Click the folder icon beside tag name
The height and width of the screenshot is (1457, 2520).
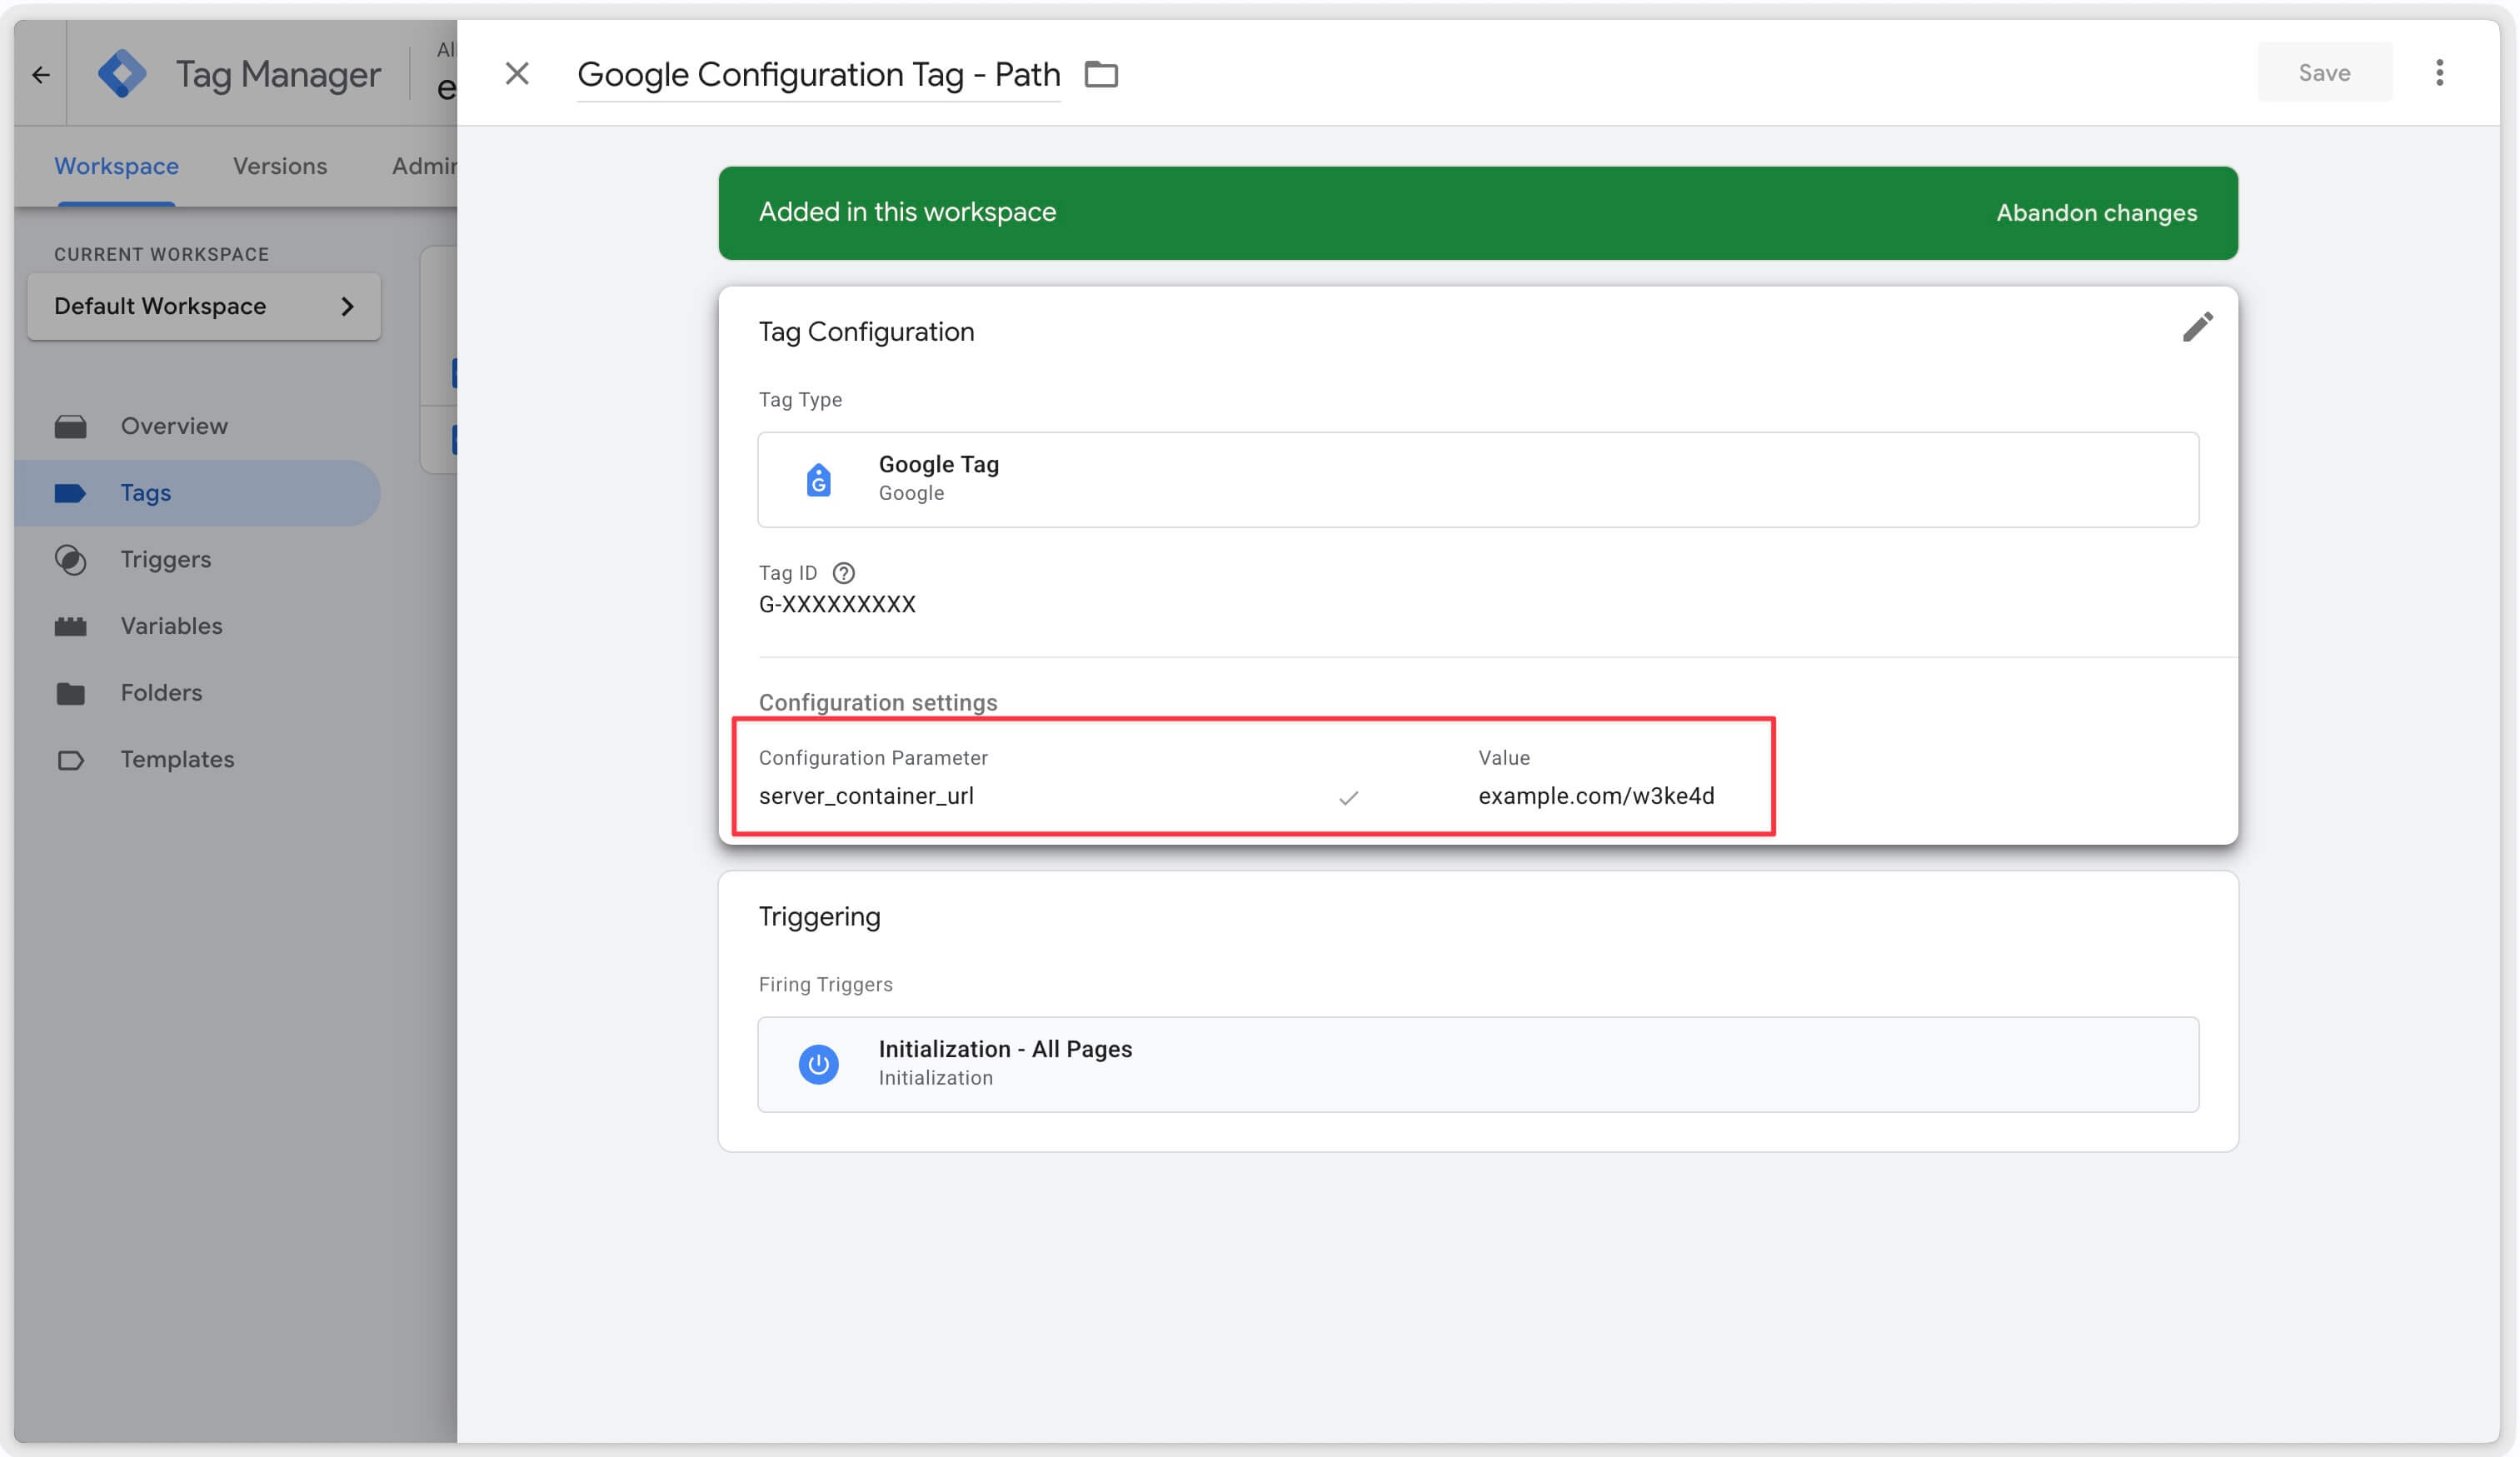(1101, 74)
